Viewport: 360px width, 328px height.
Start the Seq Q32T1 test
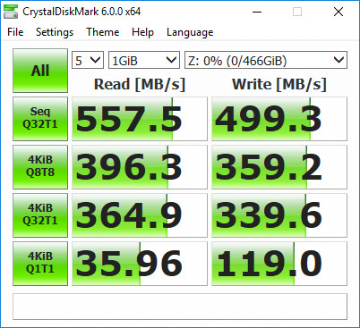click(x=40, y=119)
